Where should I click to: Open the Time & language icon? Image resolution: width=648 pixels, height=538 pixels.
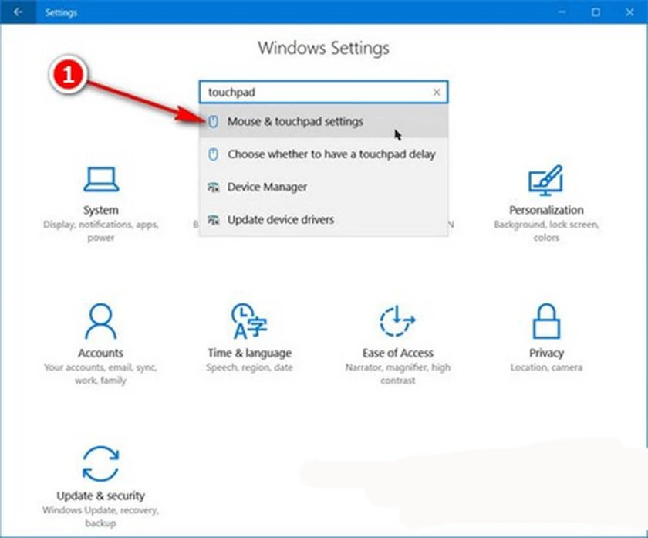click(x=249, y=321)
